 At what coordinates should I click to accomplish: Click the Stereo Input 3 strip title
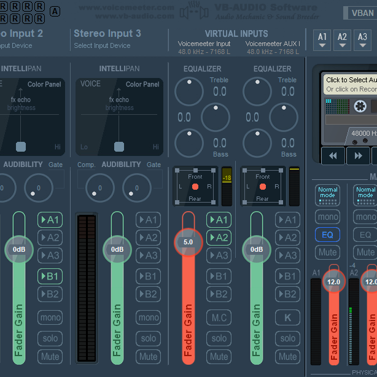tap(107, 33)
